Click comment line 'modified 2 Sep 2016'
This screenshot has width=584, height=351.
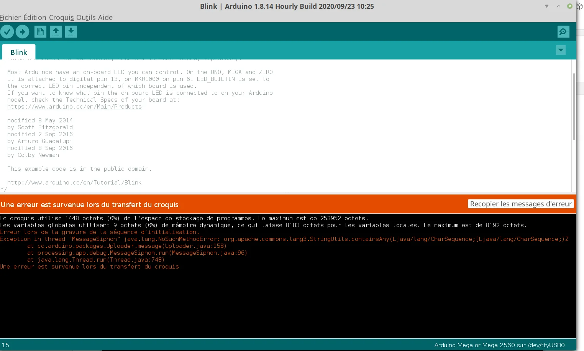click(x=40, y=134)
